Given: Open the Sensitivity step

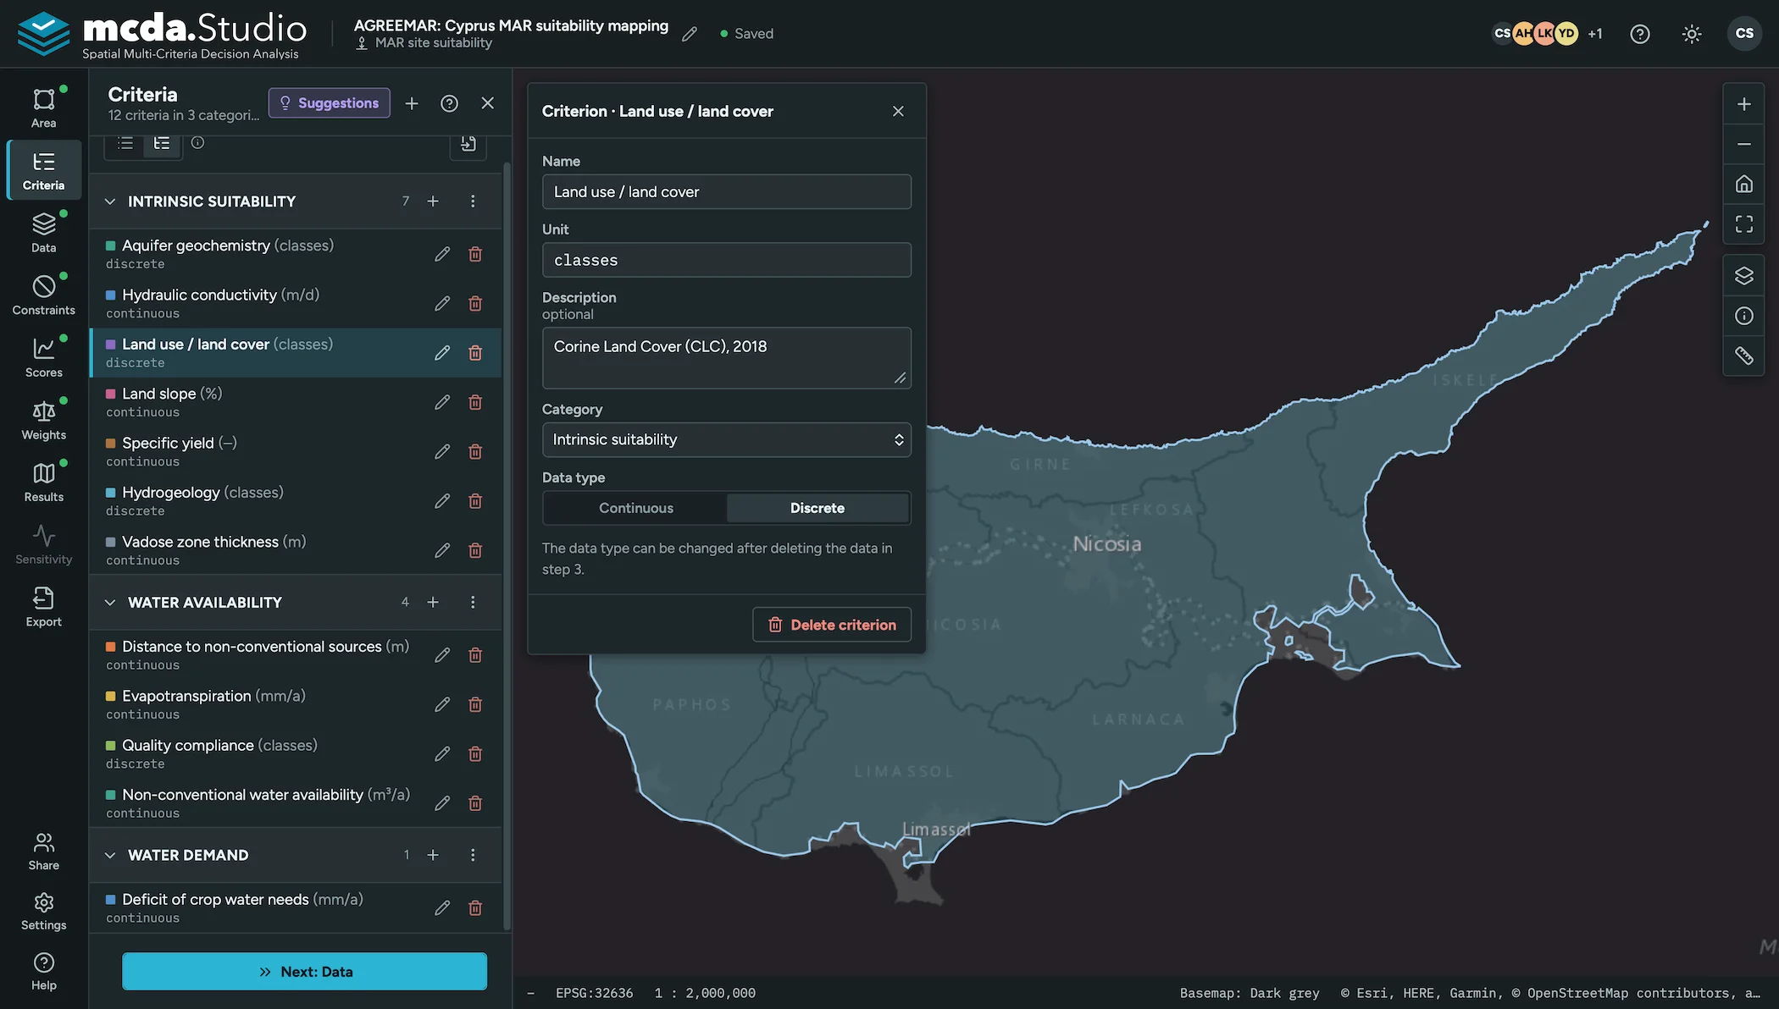Looking at the screenshot, I should click(43, 544).
